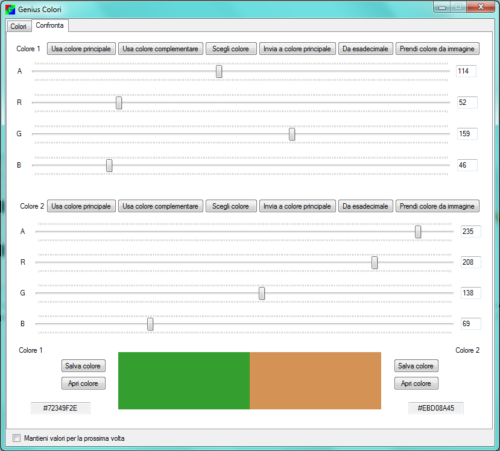The width and height of the screenshot is (500, 451).
Task: Focus Colore 2 alpha value field showing 235
Action: 470,232
